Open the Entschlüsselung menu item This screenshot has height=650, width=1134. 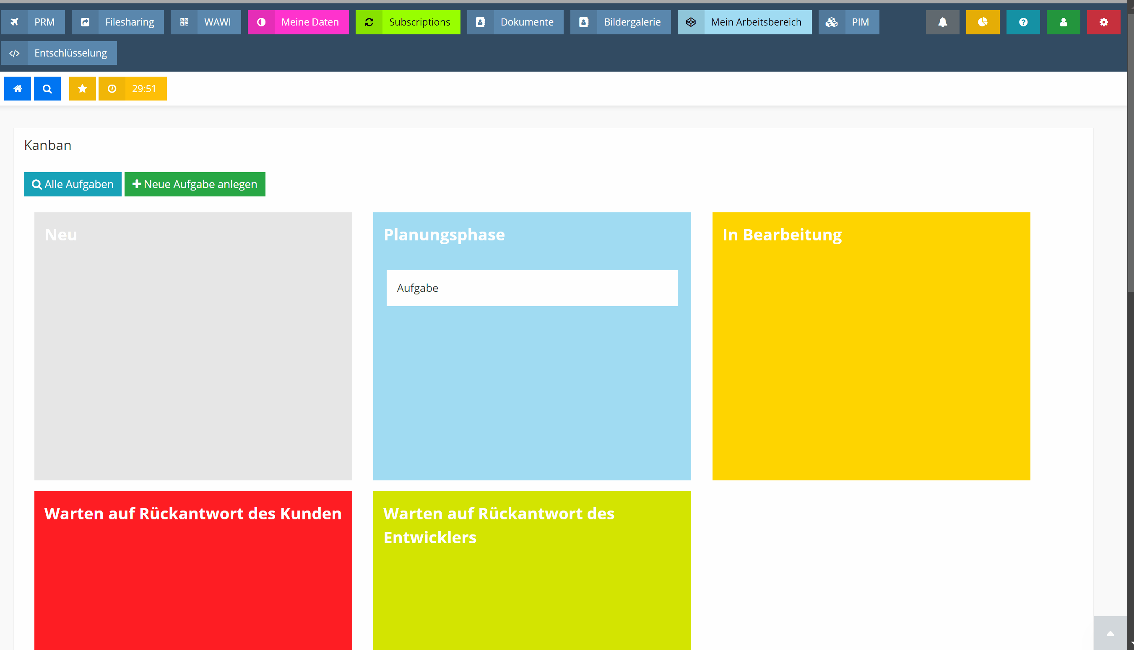(x=59, y=53)
